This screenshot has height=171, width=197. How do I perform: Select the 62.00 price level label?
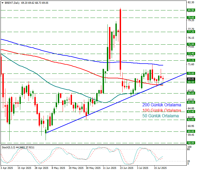[x=191, y=120]
